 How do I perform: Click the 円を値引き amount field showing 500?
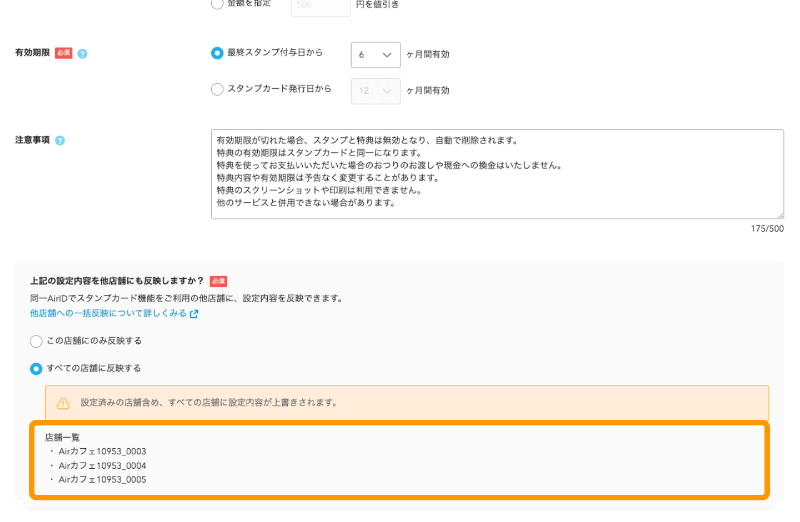tap(321, 6)
